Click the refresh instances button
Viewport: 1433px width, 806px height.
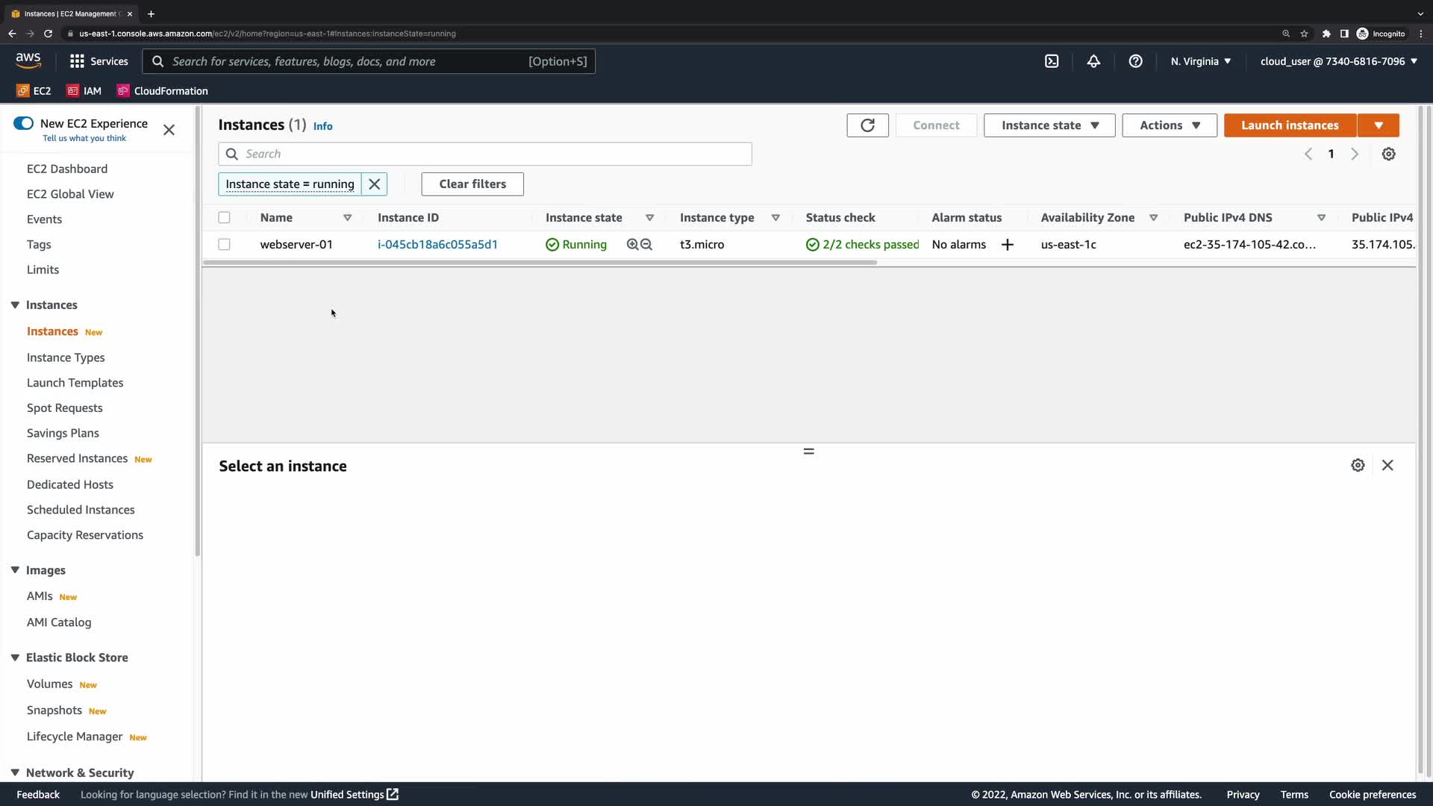867,125
